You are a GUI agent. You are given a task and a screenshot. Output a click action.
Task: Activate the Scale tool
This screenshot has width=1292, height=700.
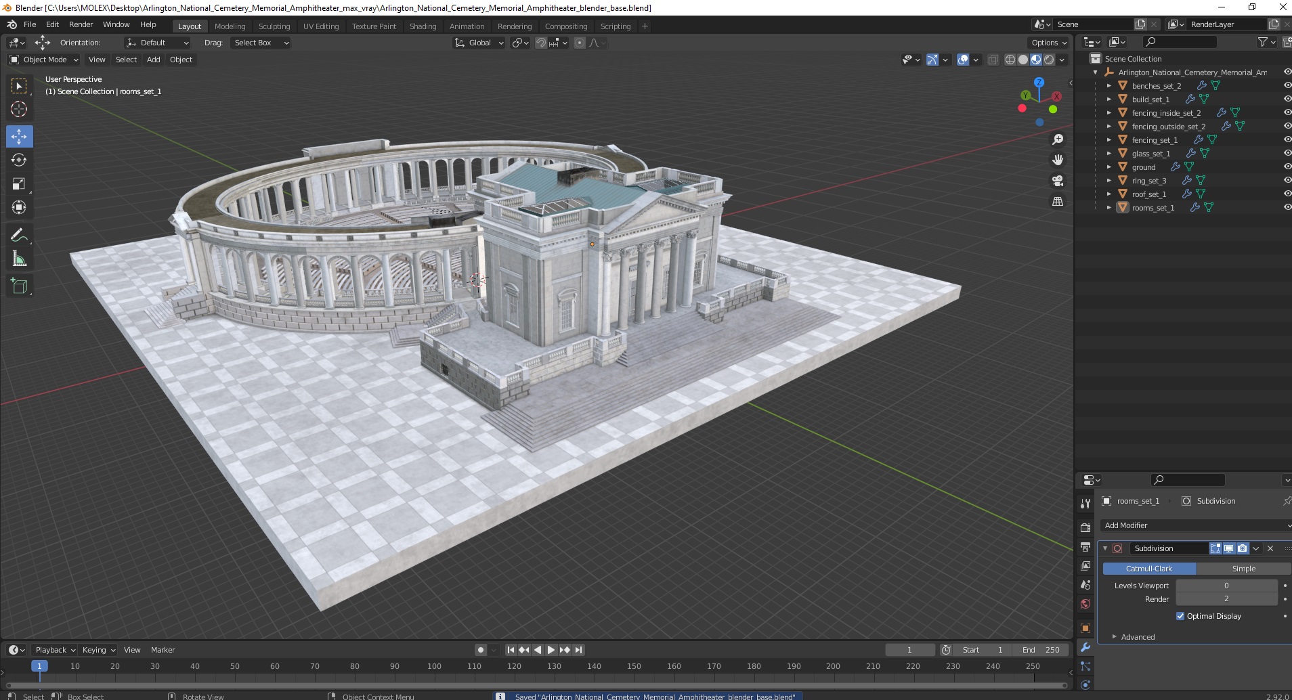[x=19, y=183]
